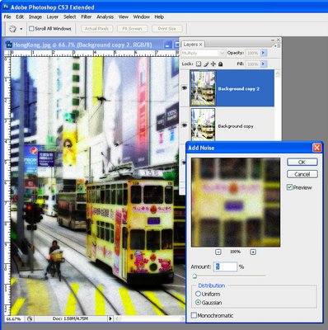Zoom out Add Noise preview with minus
Screen dimensions: 328x330
(x=218, y=252)
